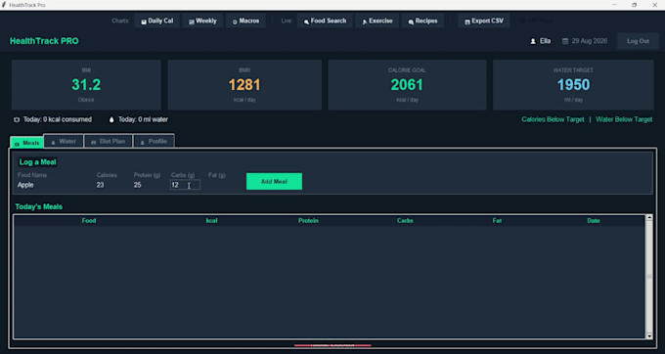The image size is (665, 354).
Task: Click the Log Out button
Action: tap(638, 41)
